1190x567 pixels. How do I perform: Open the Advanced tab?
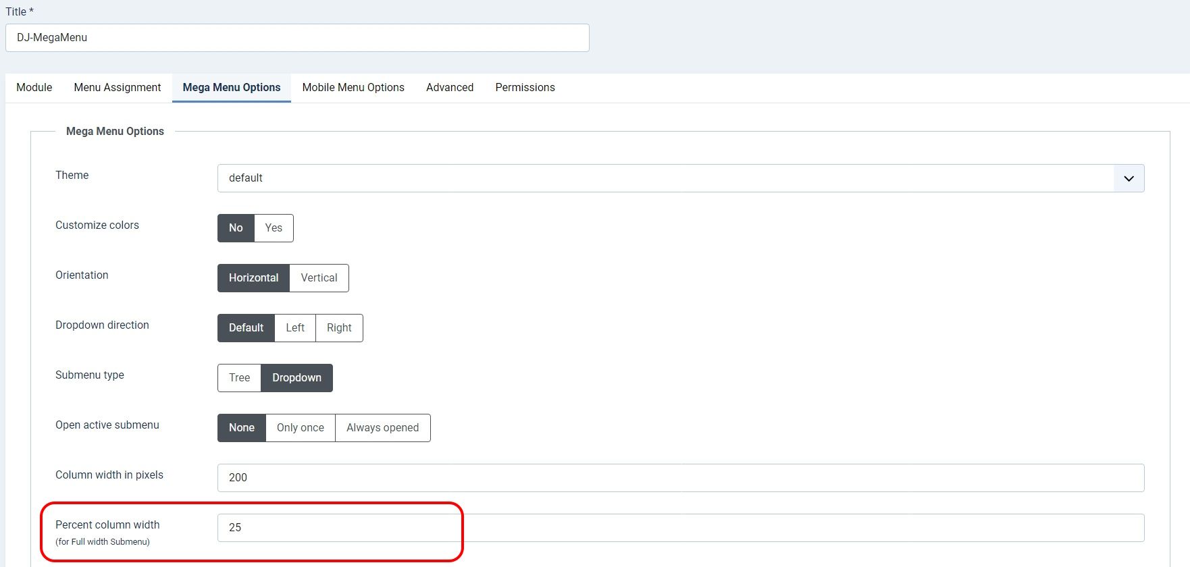(450, 88)
